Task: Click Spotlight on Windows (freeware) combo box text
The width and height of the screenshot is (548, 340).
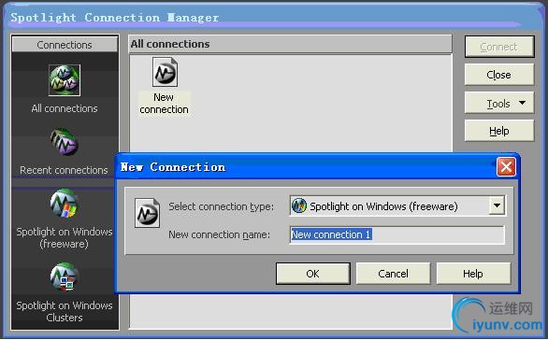Action: [x=383, y=206]
